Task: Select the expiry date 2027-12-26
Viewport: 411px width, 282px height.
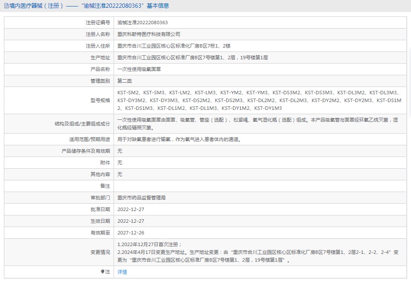Action: 131,233
